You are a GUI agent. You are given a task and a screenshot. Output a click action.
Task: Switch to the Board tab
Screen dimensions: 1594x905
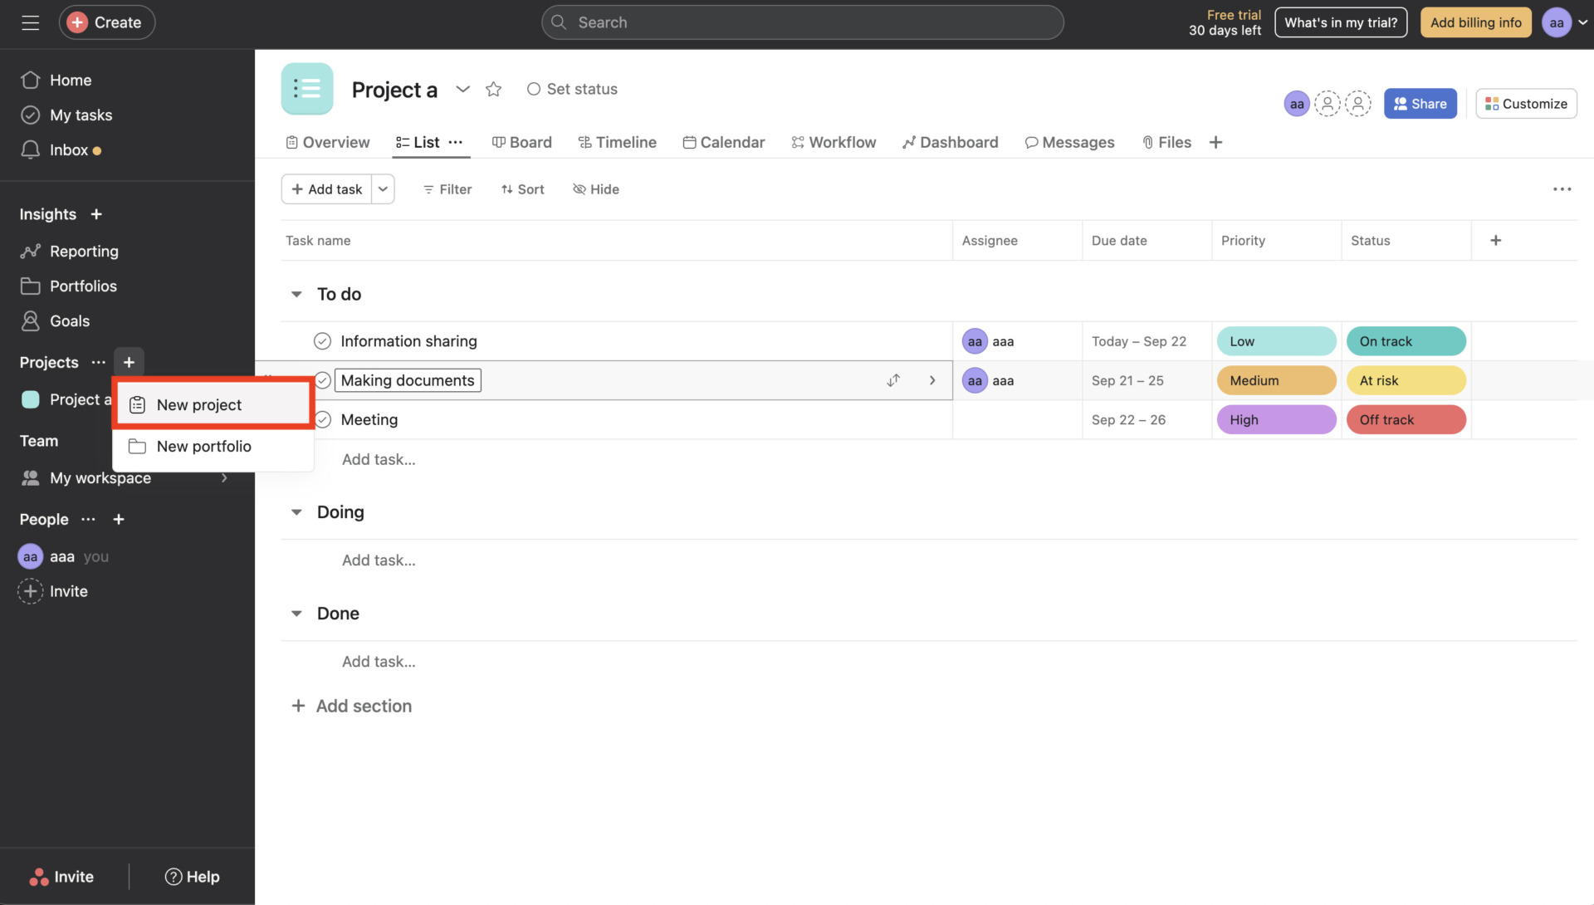tap(521, 142)
